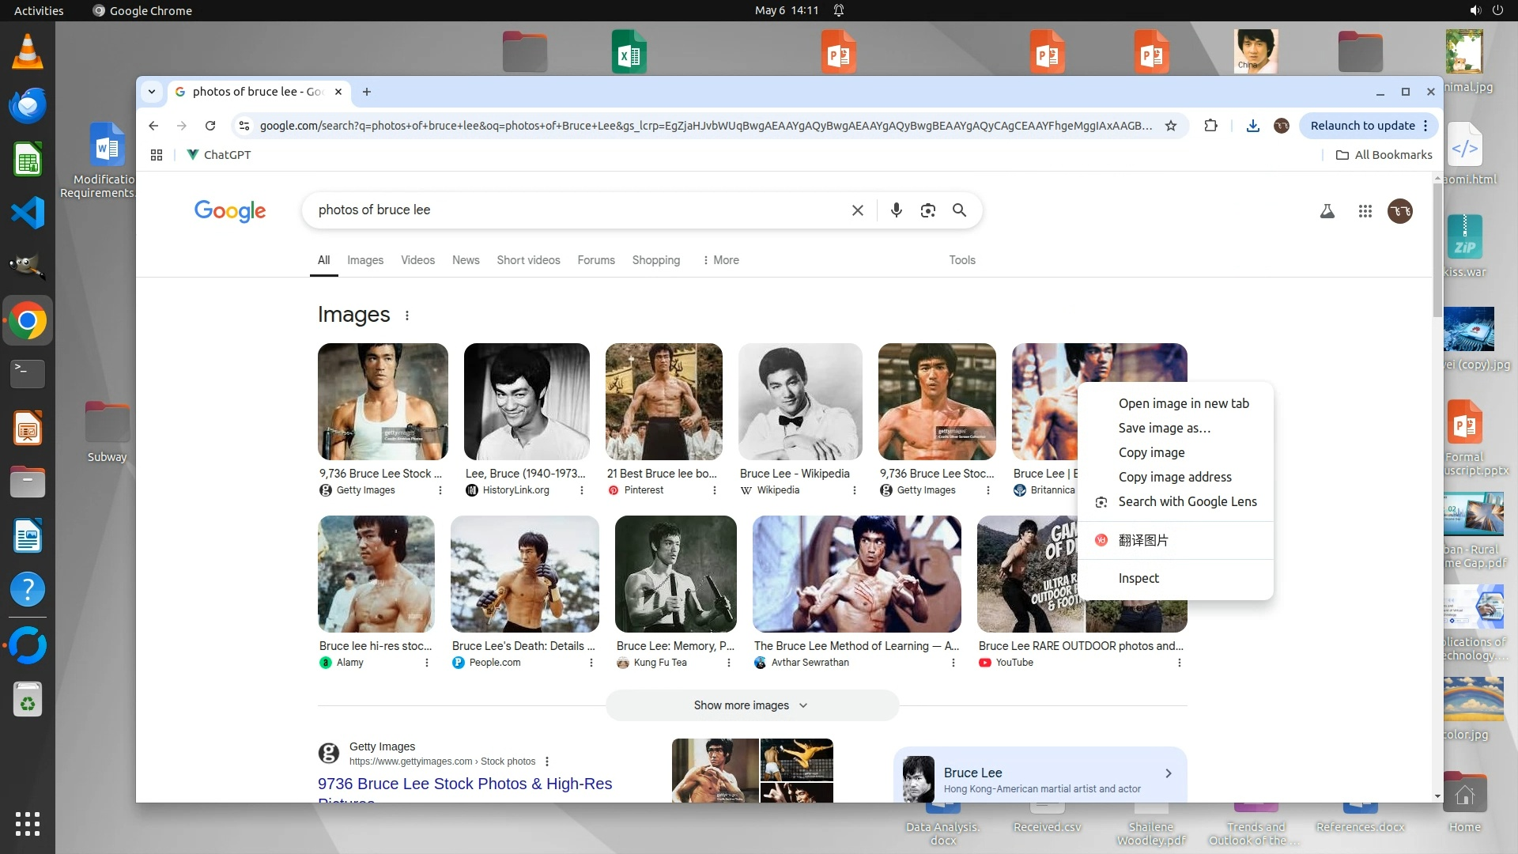1518x854 pixels.
Task: Switch to the Images search tab
Action: point(364,260)
